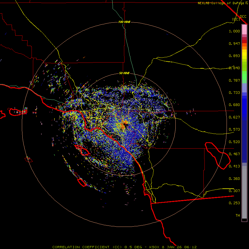Click the 100 NMI range ring label
The height and width of the screenshot is (249, 249).
click(x=124, y=22)
